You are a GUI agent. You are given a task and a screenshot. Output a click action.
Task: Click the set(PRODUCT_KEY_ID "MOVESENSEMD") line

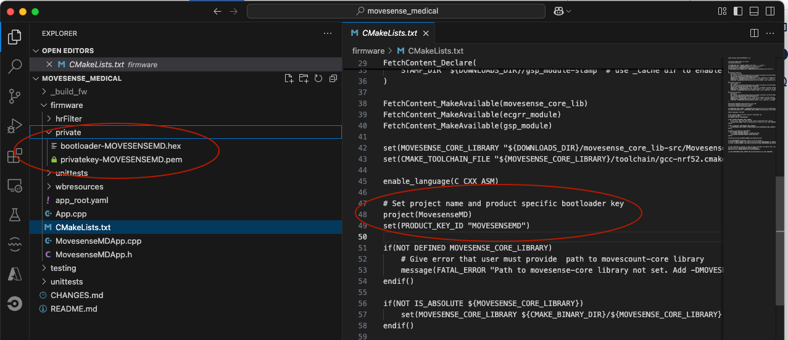click(456, 226)
